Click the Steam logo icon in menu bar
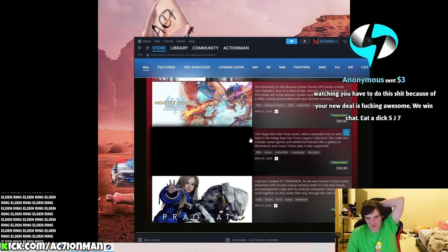 pyautogui.click(x=139, y=41)
